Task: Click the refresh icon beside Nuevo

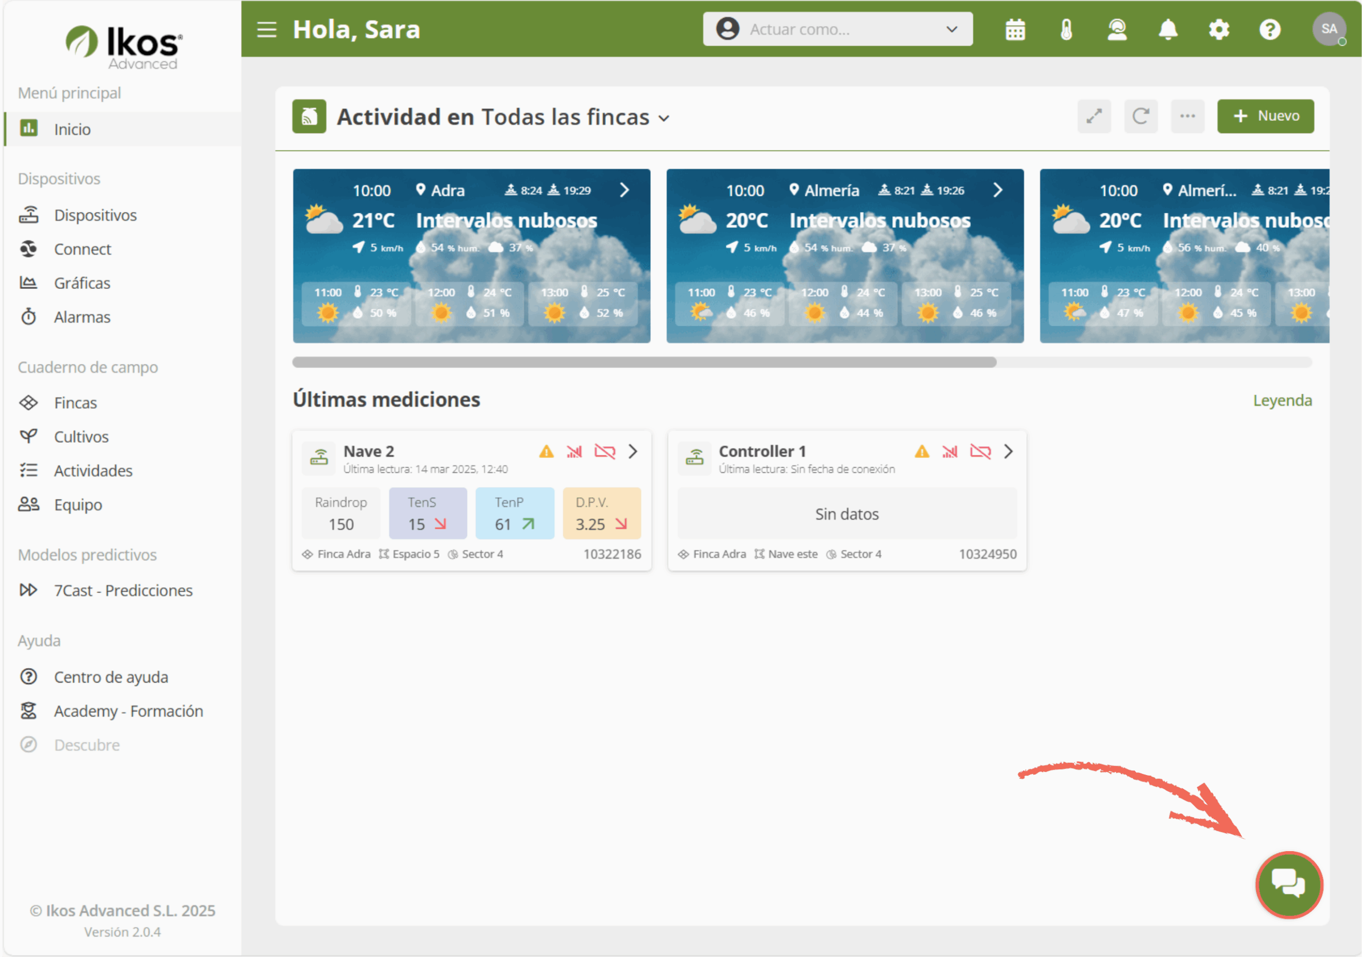Action: pyautogui.click(x=1140, y=115)
